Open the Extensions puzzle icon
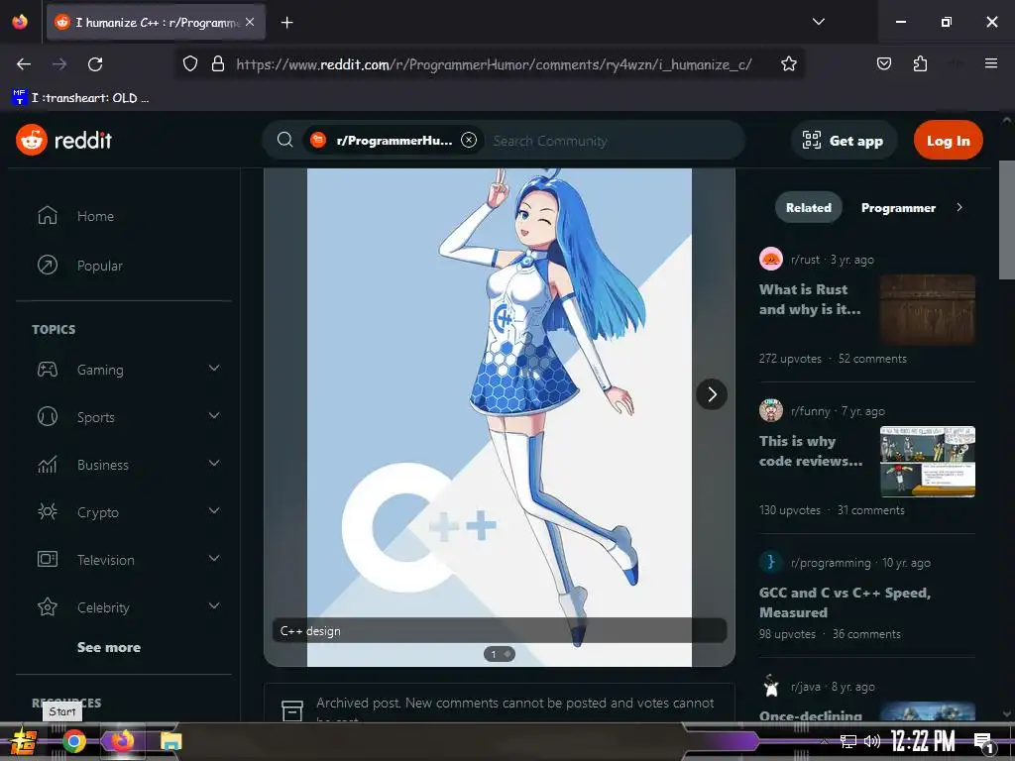The height and width of the screenshot is (761, 1015). (920, 63)
